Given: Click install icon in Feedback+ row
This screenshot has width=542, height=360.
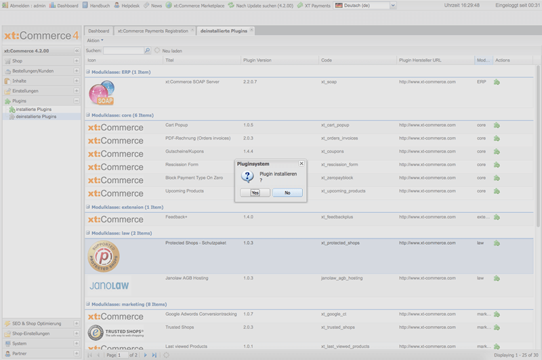Looking at the screenshot, I should click(497, 217).
